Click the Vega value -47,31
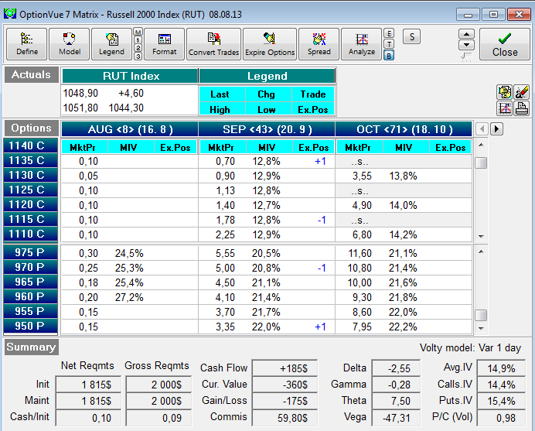Viewport: 535px width, 431px height. pyautogui.click(x=396, y=418)
